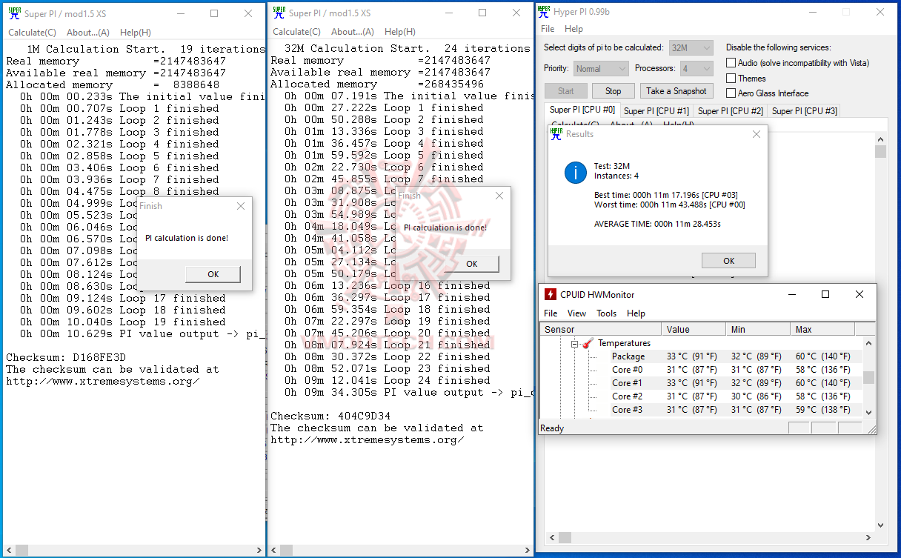Open Calculate(C) menu in the 32M Super PI window
The height and width of the screenshot is (558, 901).
click(x=296, y=32)
